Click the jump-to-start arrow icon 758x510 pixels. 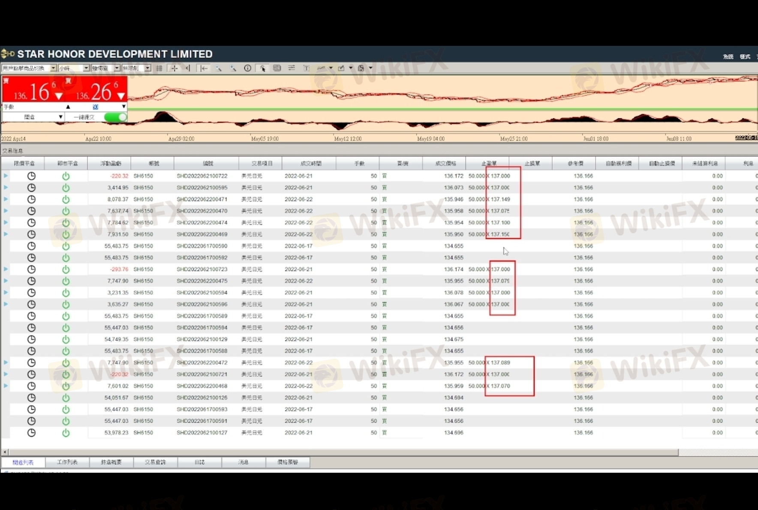(x=204, y=68)
